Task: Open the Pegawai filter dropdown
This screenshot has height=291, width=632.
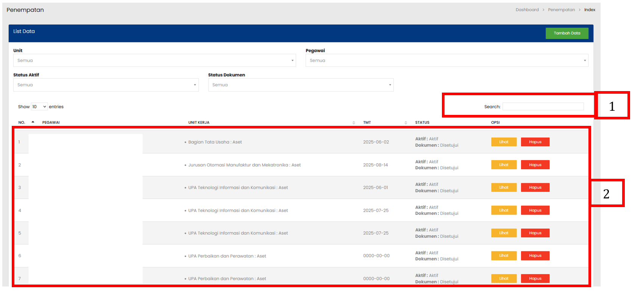Action: pyautogui.click(x=446, y=60)
